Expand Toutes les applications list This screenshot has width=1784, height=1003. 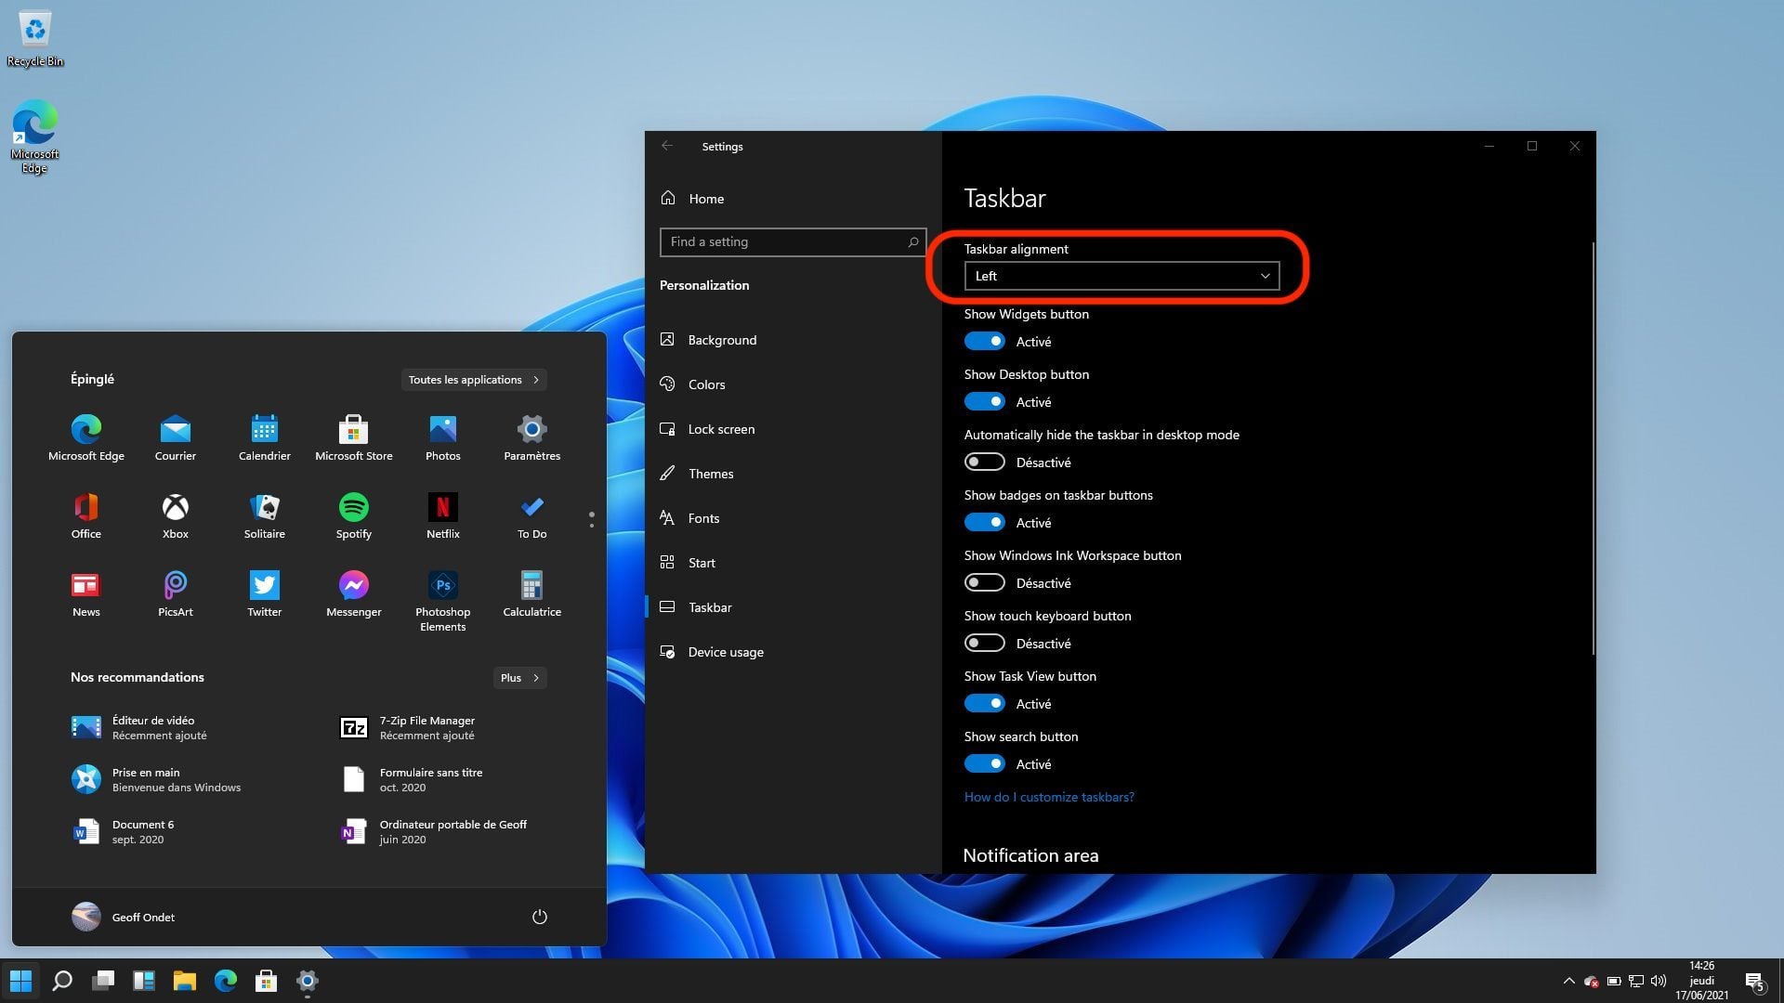point(473,380)
